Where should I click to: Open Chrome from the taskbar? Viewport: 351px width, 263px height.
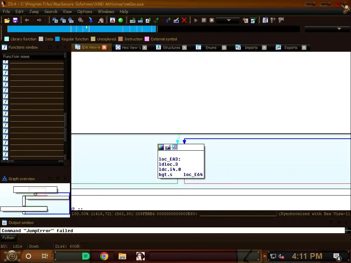click(104, 256)
